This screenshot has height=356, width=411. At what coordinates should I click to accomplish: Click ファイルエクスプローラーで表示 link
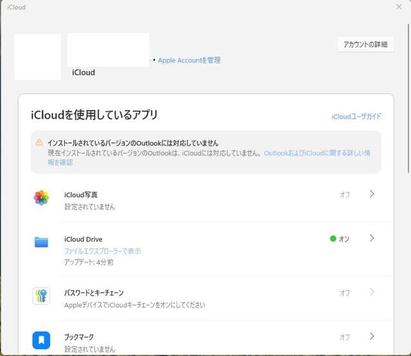[x=103, y=251]
